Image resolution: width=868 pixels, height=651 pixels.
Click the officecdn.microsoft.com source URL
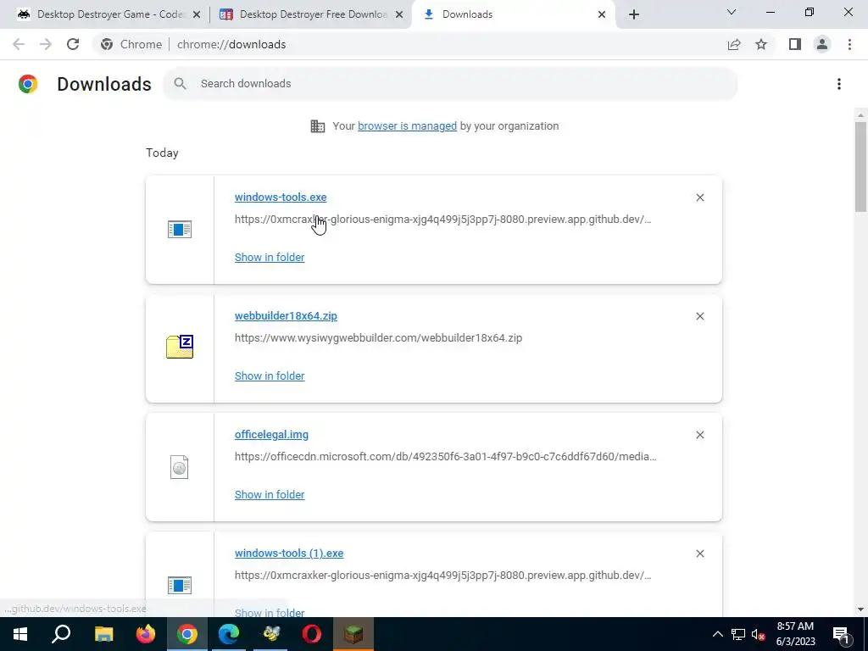point(446,457)
